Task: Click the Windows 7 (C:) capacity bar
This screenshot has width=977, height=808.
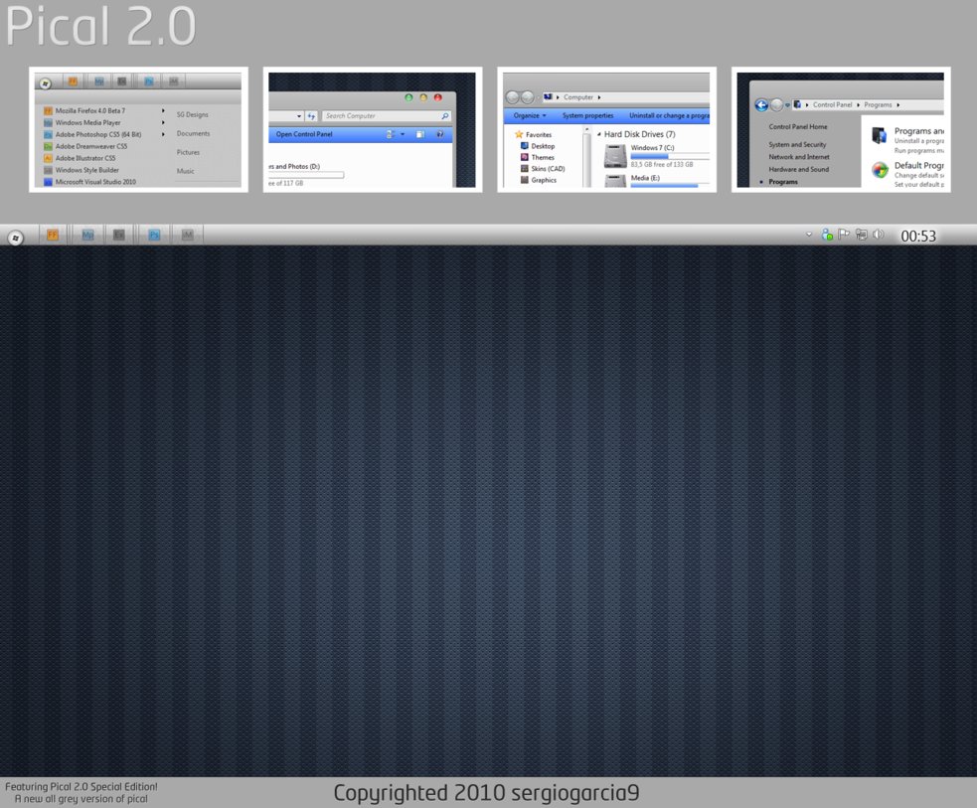Action: pos(669,157)
